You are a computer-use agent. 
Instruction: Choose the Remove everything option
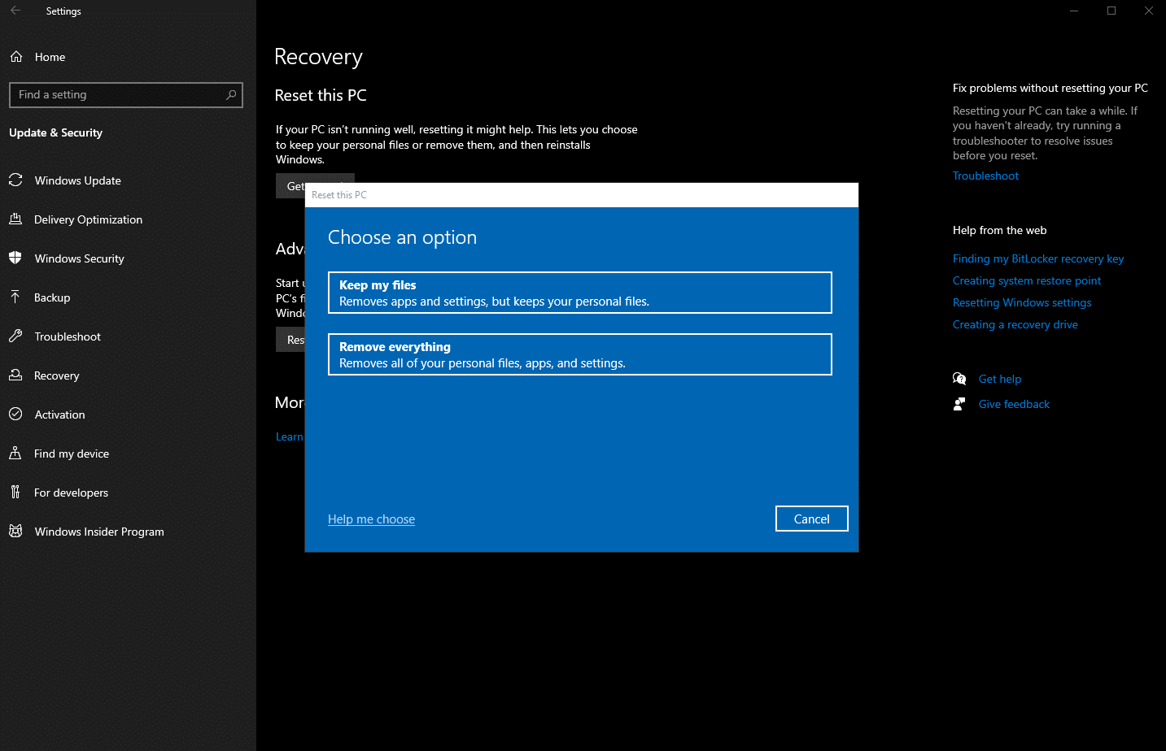[579, 354]
